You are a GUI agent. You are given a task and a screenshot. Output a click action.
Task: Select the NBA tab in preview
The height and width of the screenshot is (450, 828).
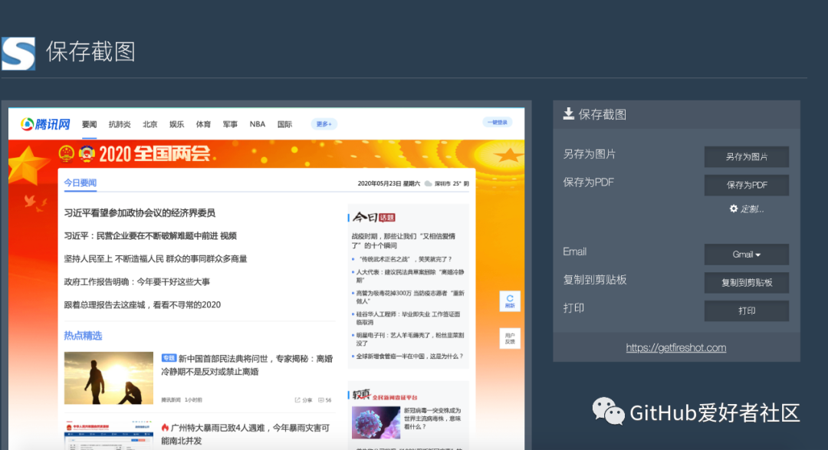coord(257,125)
